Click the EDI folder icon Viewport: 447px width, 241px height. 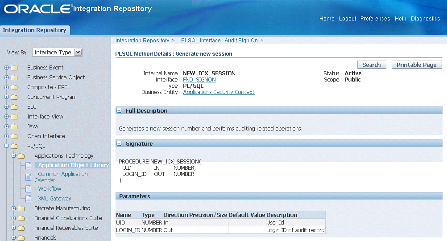click(x=14, y=107)
